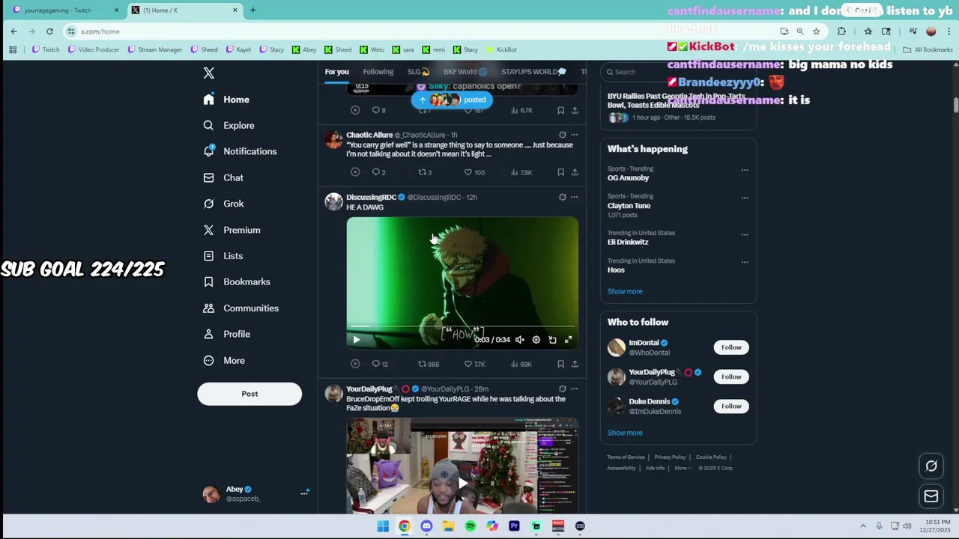View analytics of DiscussingRDC post
The image size is (959, 539).
click(521, 364)
